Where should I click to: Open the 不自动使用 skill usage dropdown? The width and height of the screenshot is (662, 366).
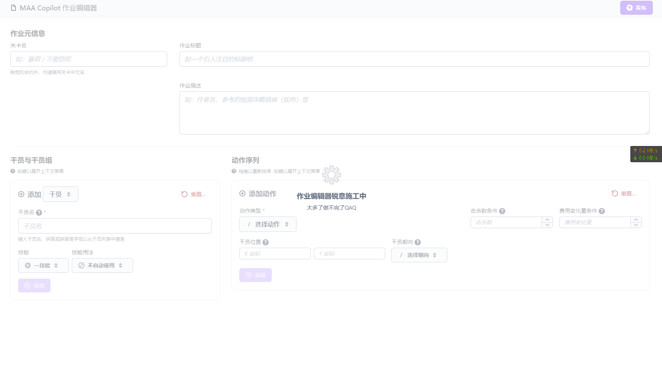pyautogui.click(x=102, y=265)
